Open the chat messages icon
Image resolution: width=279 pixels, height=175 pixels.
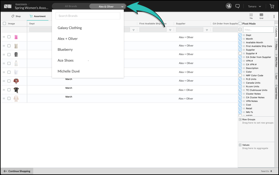coord(238,6)
